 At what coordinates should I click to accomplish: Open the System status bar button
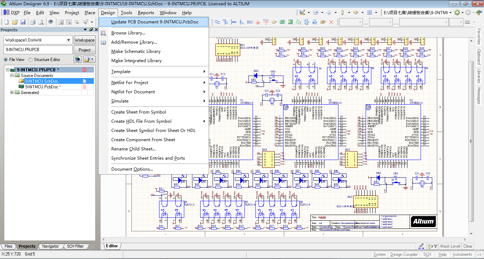[x=379, y=254]
